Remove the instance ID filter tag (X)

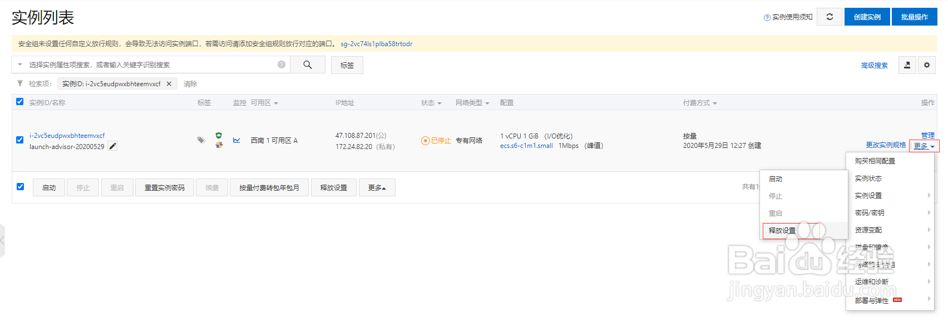(169, 84)
